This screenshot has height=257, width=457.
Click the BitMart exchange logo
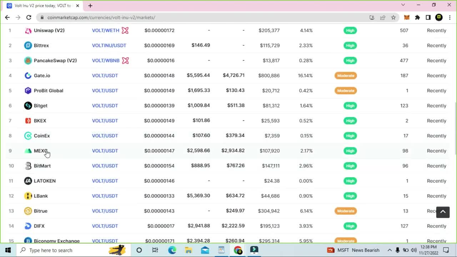(x=28, y=166)
